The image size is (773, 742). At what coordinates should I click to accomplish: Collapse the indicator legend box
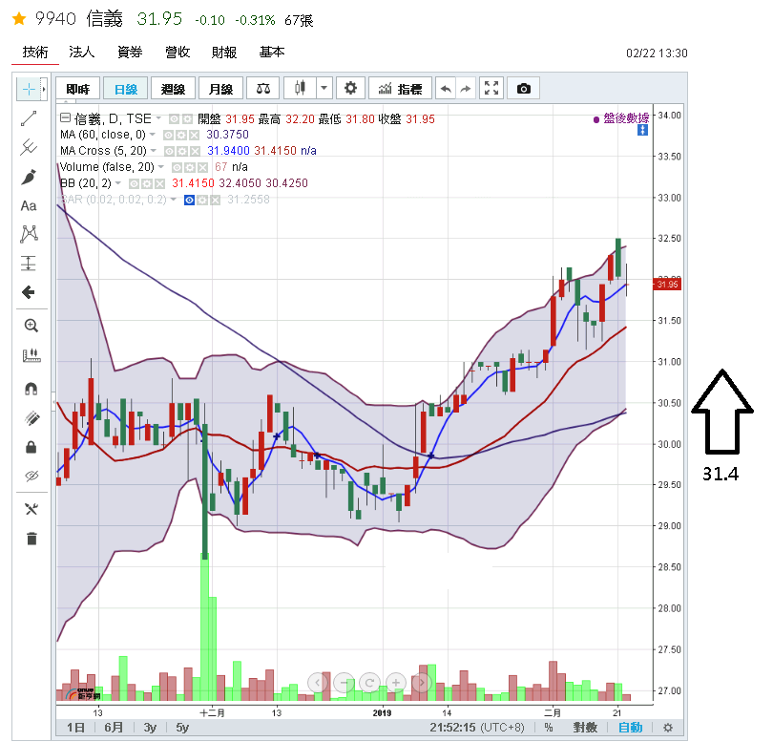[x=65, y=117]
